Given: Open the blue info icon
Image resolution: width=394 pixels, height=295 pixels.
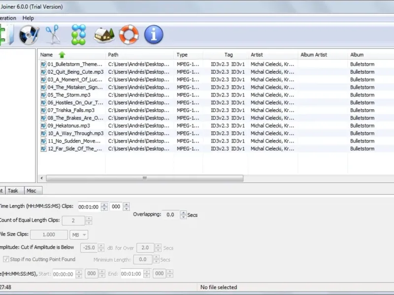Looking at the screenshot, I should click(x=154, y=34).
